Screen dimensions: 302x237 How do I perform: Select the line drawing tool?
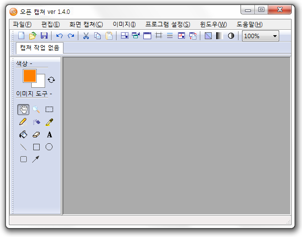23,147
